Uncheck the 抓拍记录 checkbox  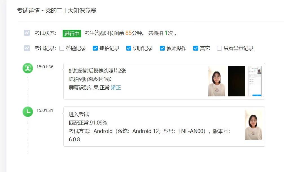[x=95, y=48]
